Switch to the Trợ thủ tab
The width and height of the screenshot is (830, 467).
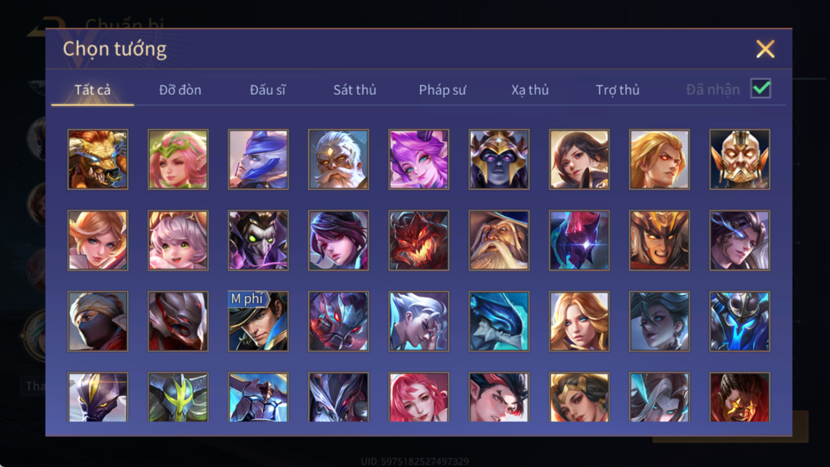point(617,90)
